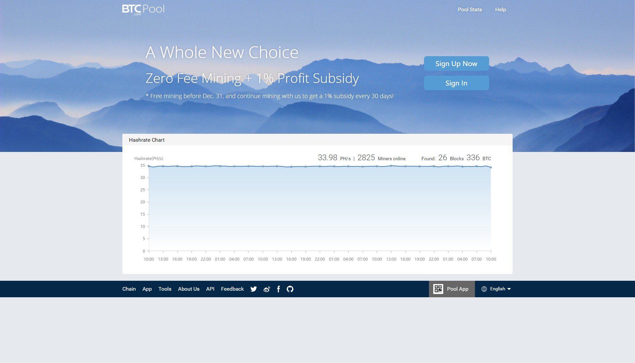Click the Twitter bird icon

(x=254, y=289)
